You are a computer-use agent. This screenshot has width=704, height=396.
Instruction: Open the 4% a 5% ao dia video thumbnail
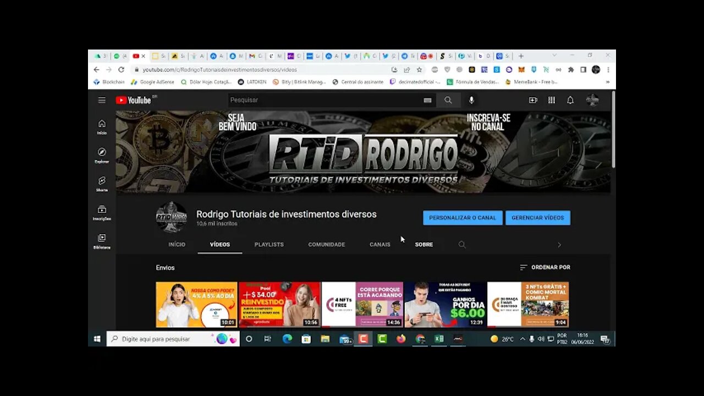(x=196, y=305)
